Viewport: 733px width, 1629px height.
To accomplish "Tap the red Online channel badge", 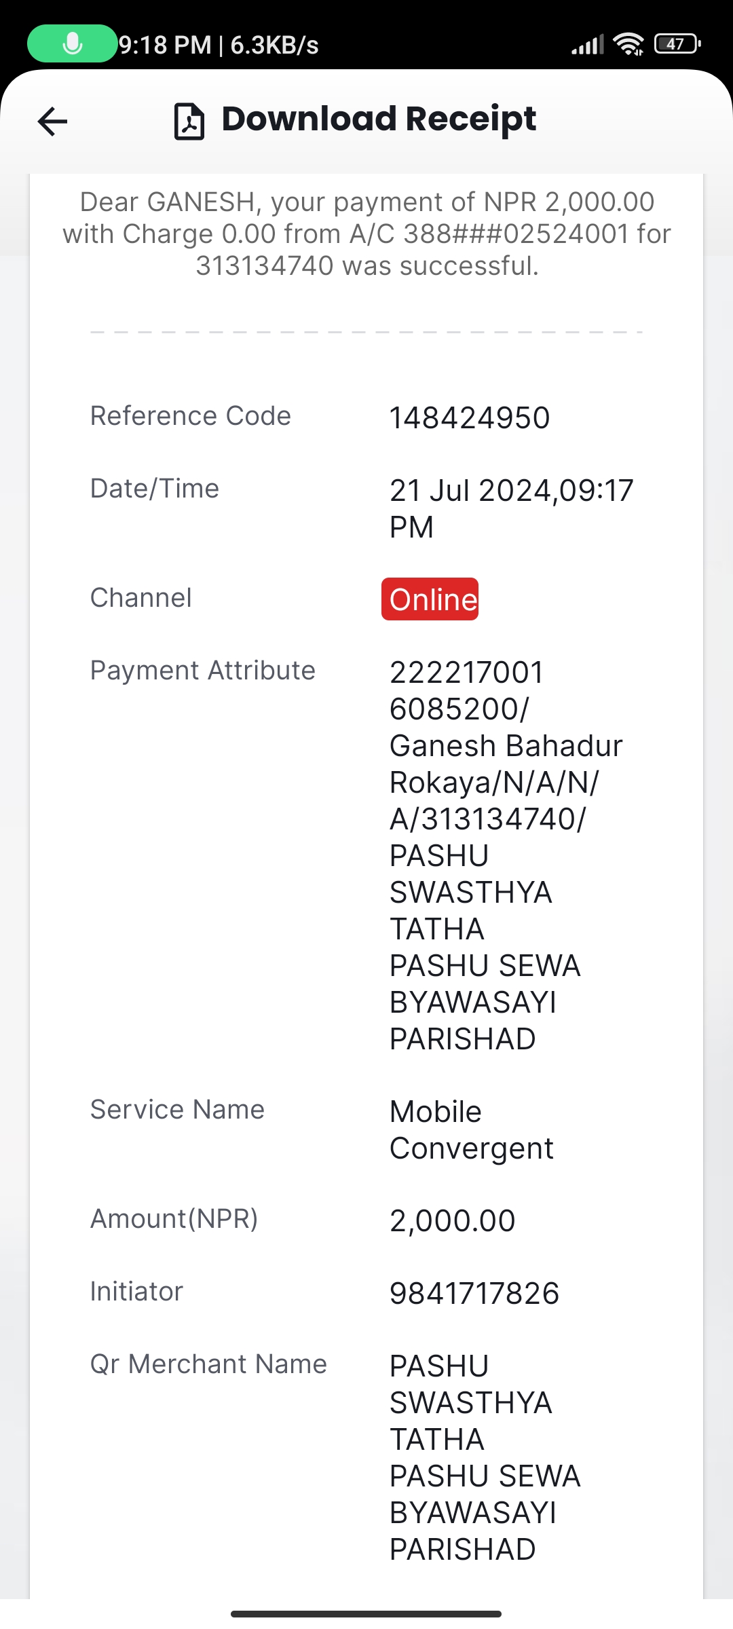I will [x=430, y=599].
